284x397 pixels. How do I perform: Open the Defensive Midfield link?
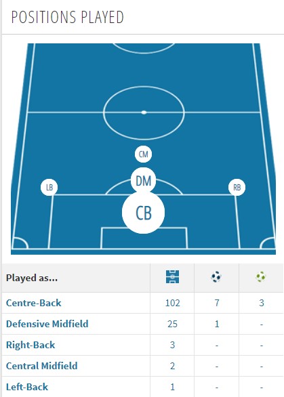(47, 324)
